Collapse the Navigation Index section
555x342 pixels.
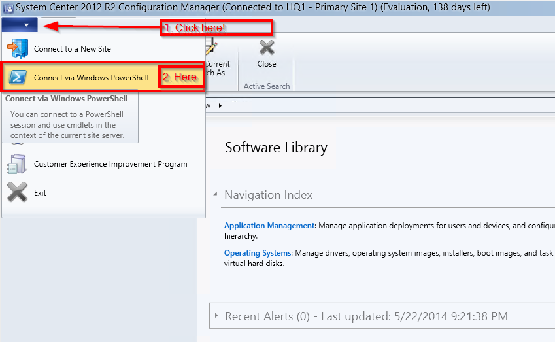[215, 194]
